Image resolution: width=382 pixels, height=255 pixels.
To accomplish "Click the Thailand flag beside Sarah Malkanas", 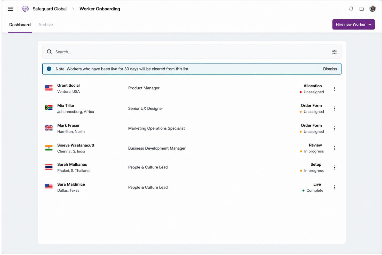I will (x=49, y=167).
